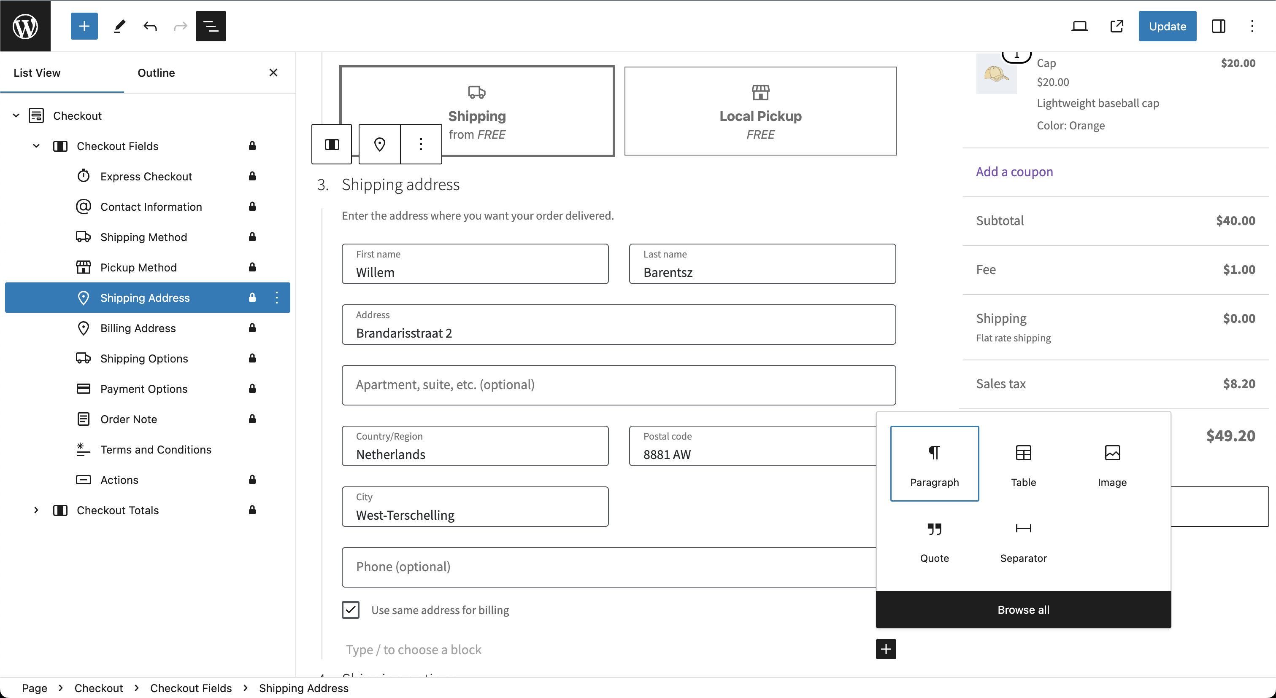
Task: Click the WordPress logo
Action: click(x=25, y=26)
